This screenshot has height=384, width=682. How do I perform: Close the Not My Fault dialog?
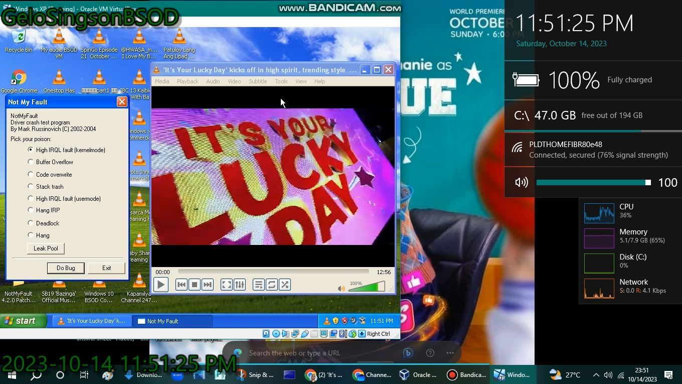[122, 102]
